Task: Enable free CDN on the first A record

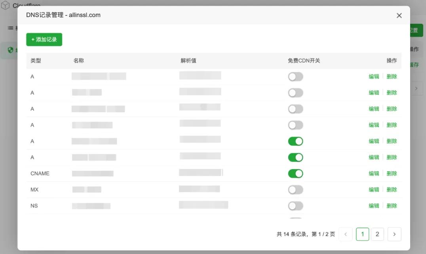Action: [295, 76]
